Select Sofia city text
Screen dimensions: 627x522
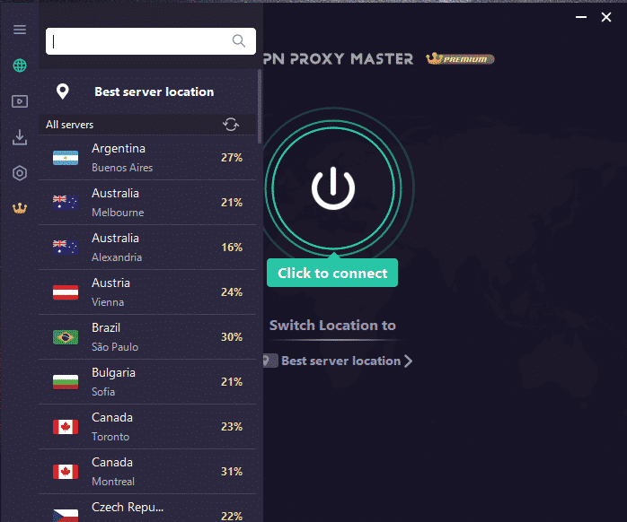click(103, 391)
